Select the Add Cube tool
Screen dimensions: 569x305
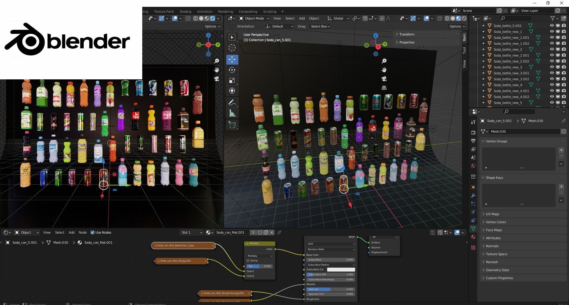coord(232,125)
